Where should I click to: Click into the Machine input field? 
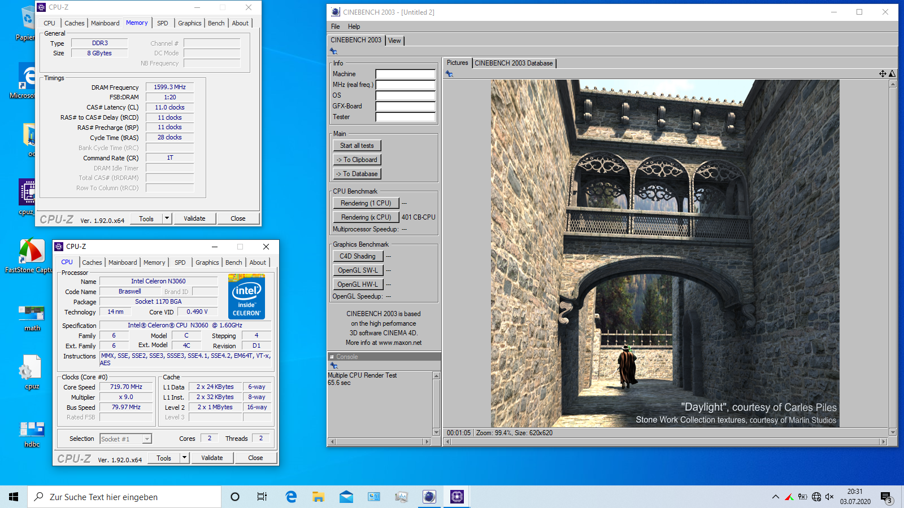click(x=406, y=74)
